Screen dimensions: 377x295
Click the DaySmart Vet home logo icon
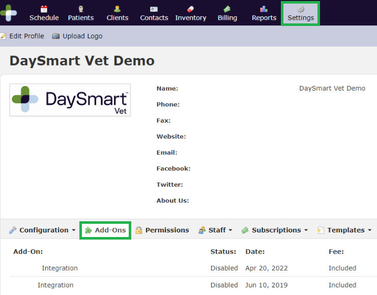[8, 12]
